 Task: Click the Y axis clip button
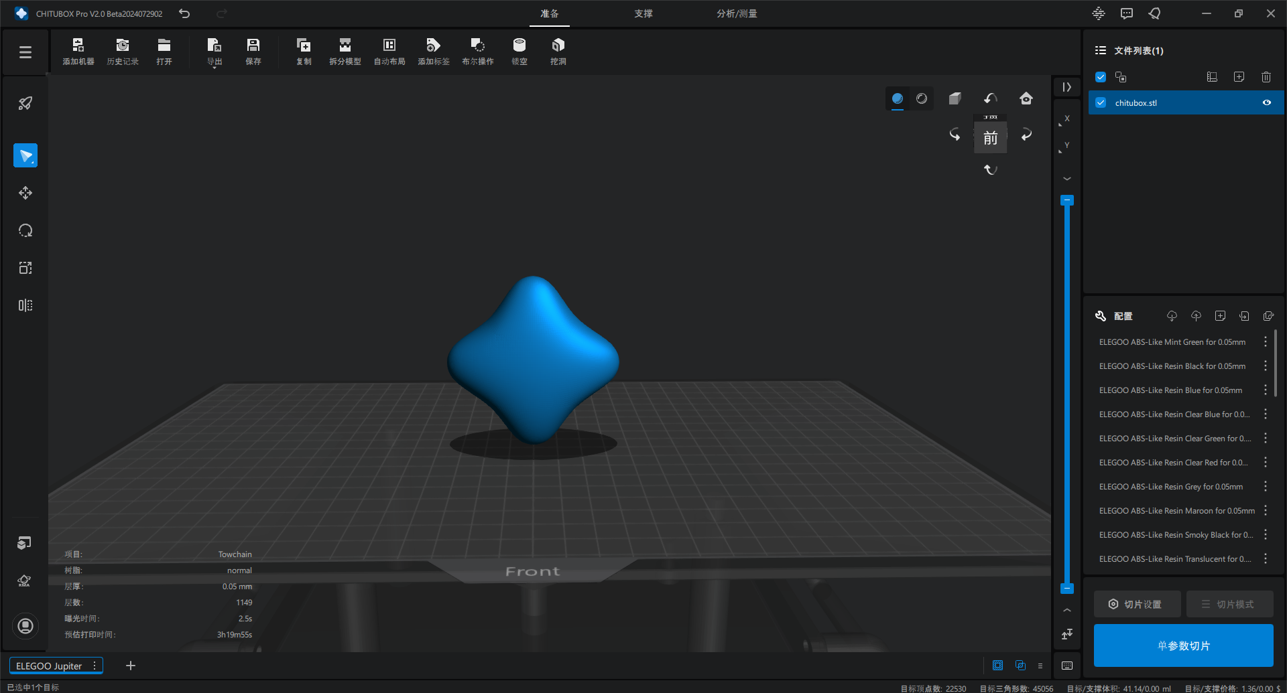coord(1066,147)
